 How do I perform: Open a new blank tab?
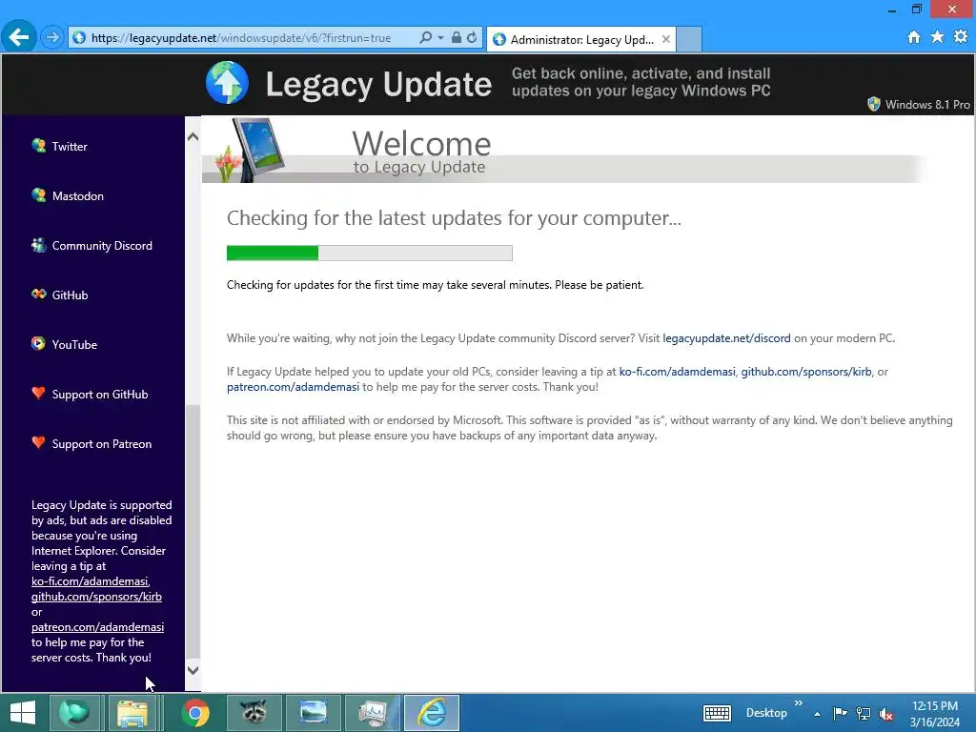click(689, 39)
